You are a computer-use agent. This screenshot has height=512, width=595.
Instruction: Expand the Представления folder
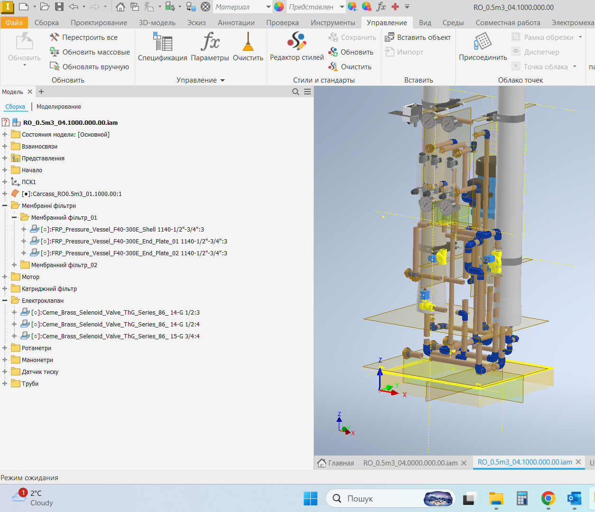click(x=5, y=158)
